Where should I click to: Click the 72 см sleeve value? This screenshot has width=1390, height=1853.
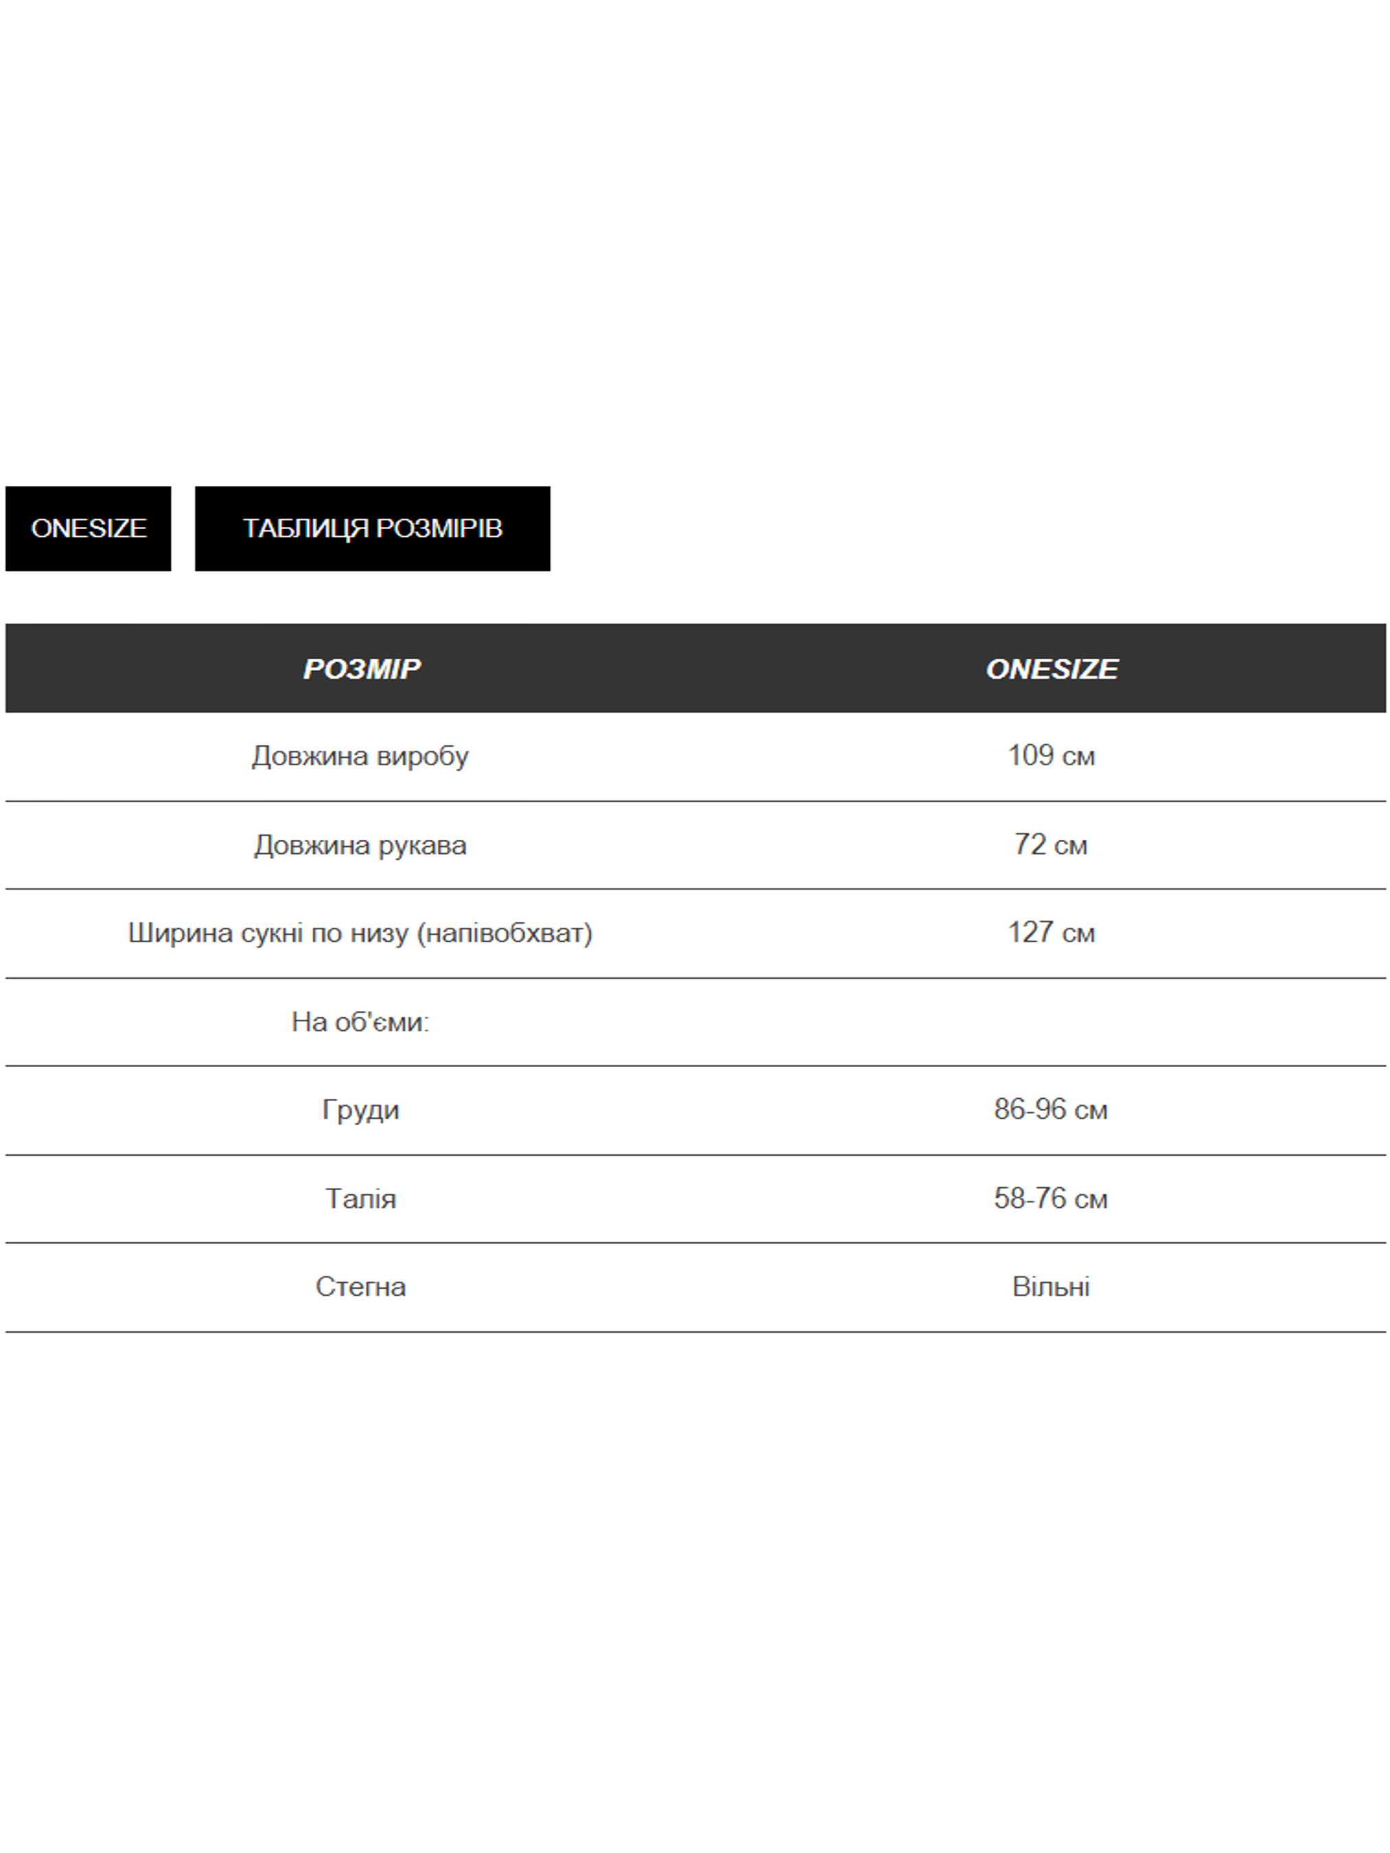1051,846
